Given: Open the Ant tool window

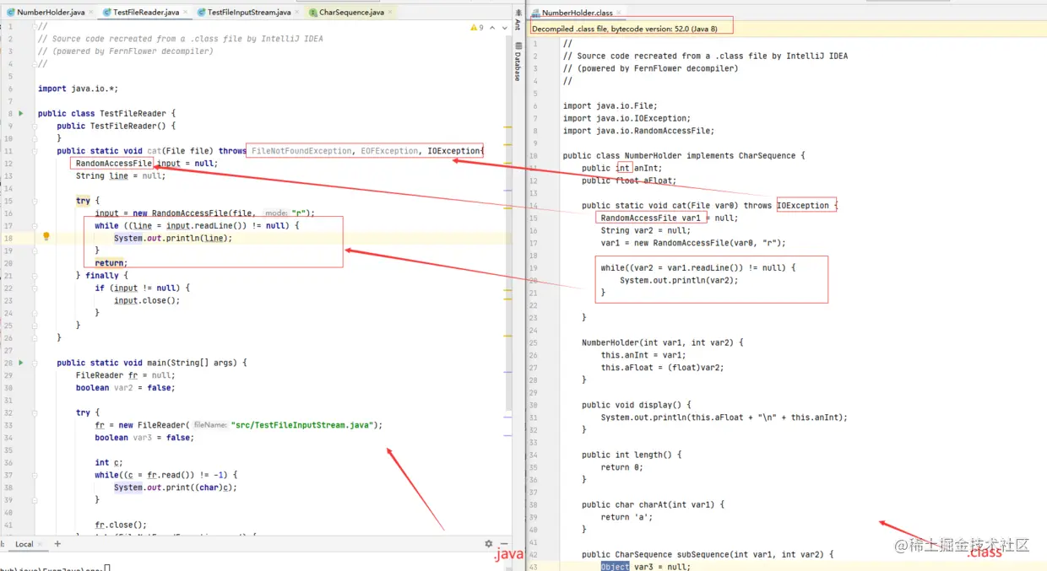Looking at the screenshot, I should coord(518,21).
